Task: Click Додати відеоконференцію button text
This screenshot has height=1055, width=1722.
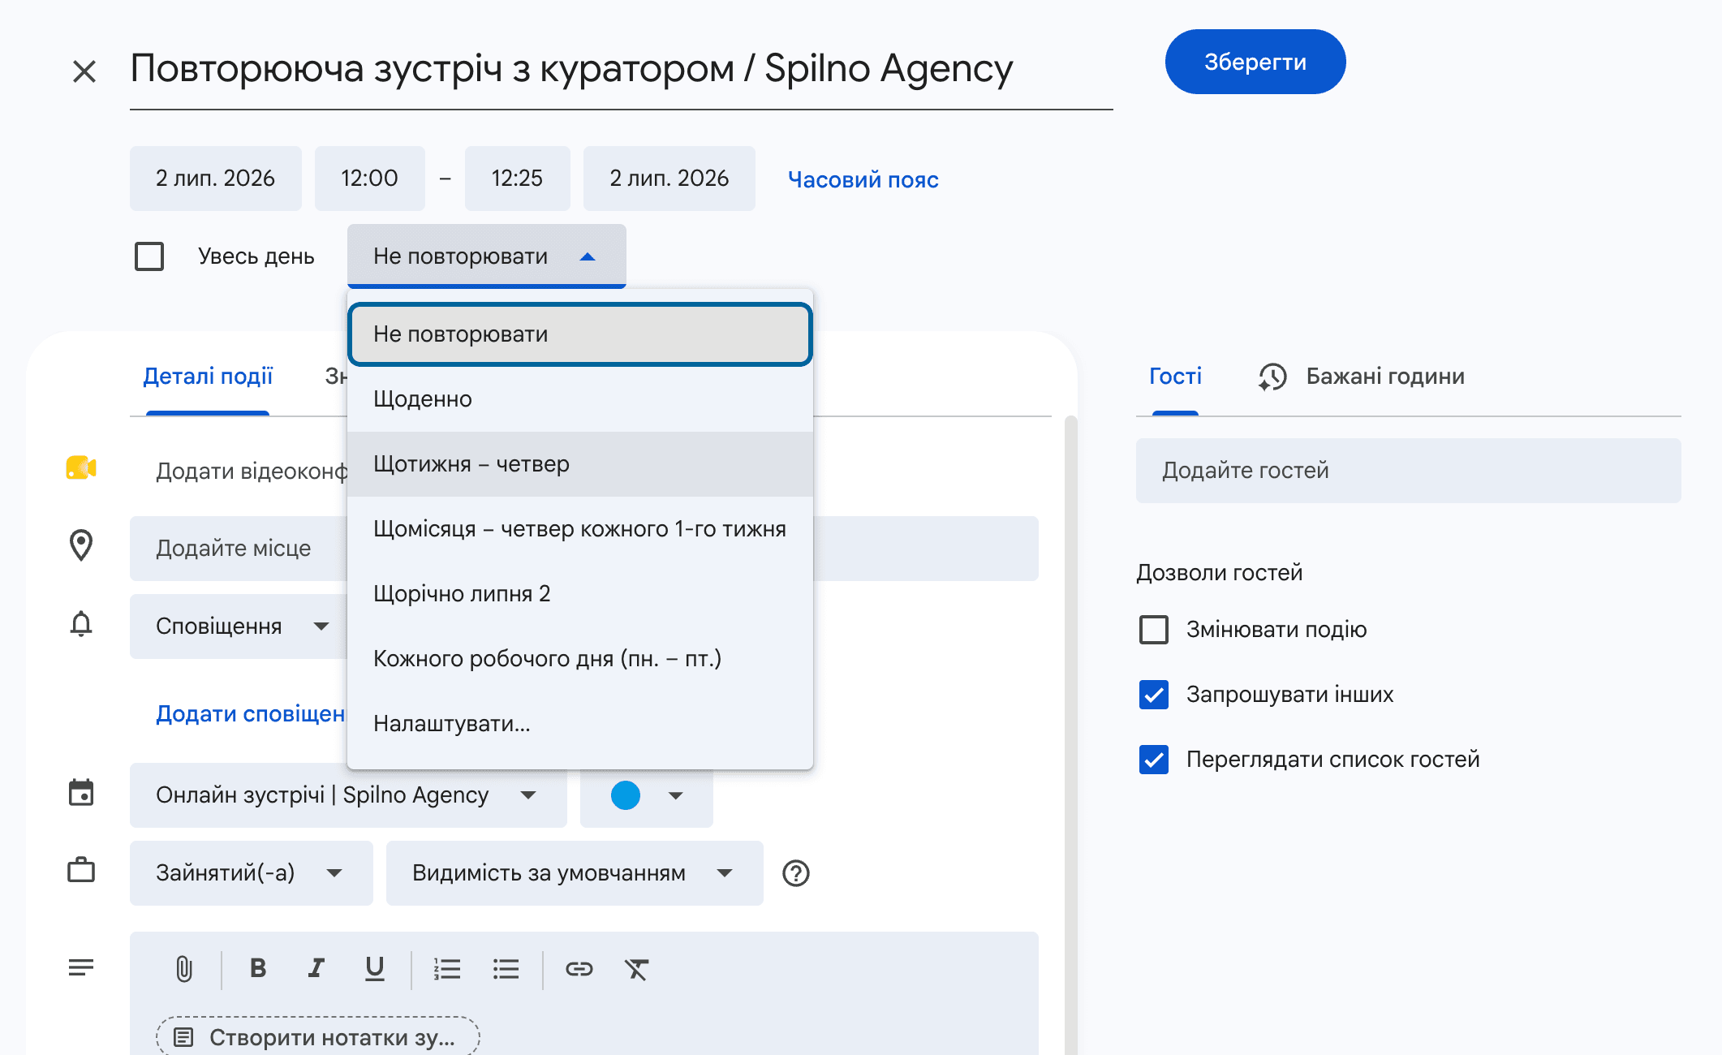Action: (x=252, y=471)
